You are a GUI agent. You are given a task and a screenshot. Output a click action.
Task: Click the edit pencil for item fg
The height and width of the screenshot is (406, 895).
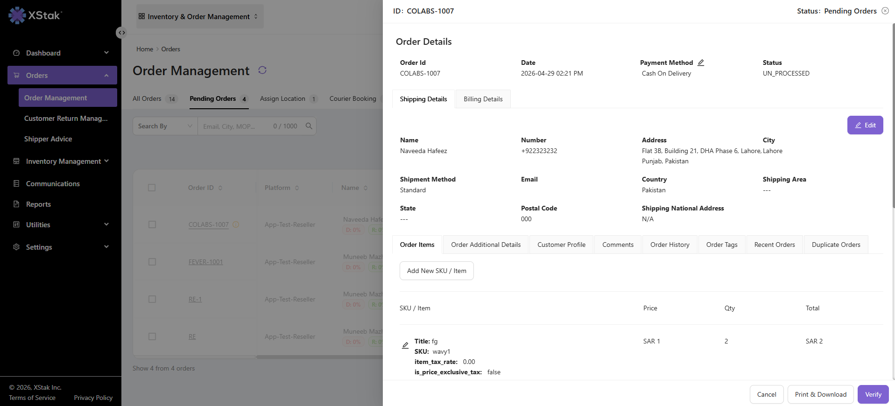[x=405, y=345]
